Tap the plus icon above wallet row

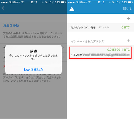point(129,19)
